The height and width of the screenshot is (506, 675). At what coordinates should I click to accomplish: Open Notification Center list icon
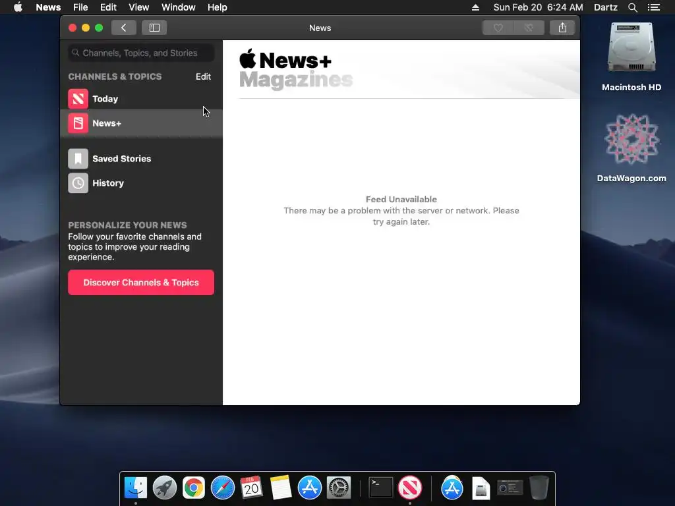coord(653,7)
